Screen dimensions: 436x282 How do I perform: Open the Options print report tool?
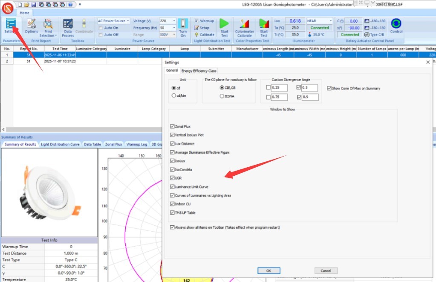[31, 26]
